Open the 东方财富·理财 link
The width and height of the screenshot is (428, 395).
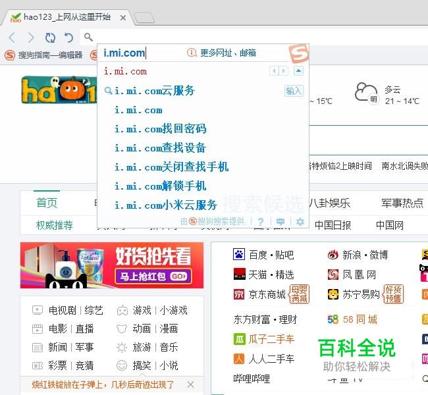tap(265, 319)
